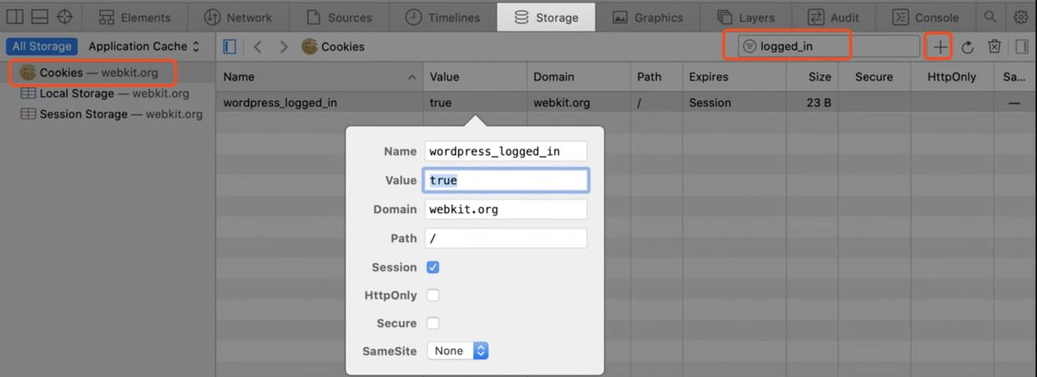
Task: Switch to the Network tab
Action: pos(237,17)
